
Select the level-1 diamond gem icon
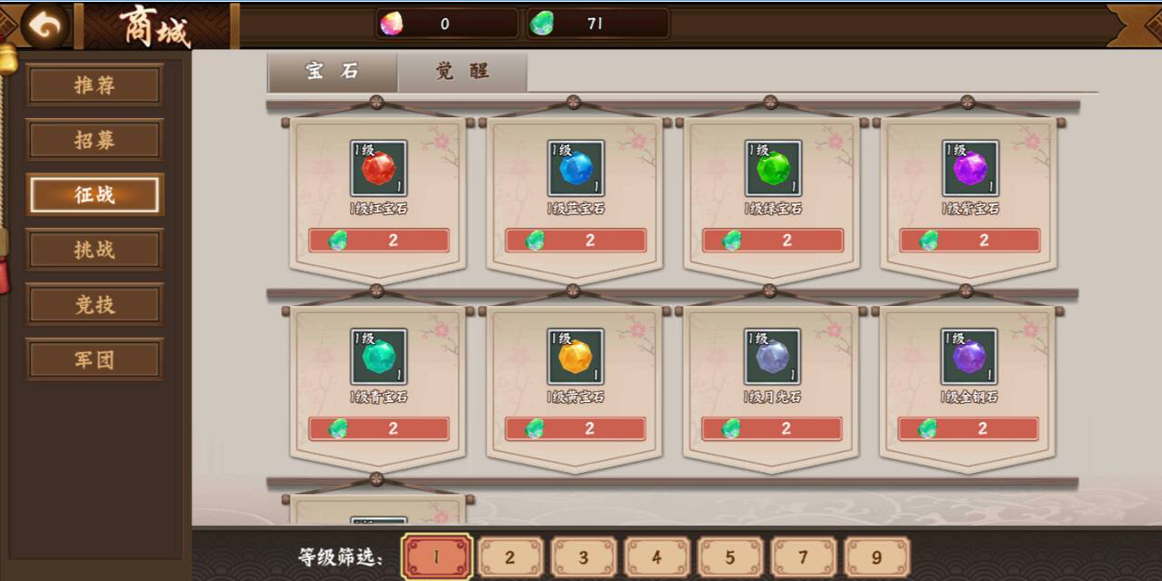(x=969, y=357)
